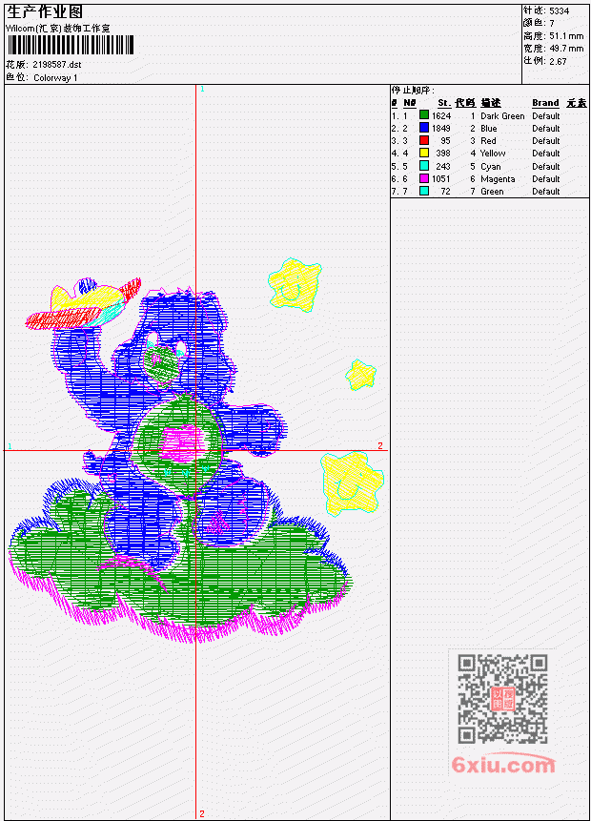The image size is (591, 821).
Task: Click the red '2' marker at the bottom of the vertical axis
Action: tap(201, 813)
